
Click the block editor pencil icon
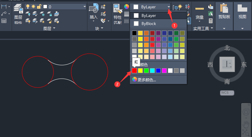pos(103,14)
